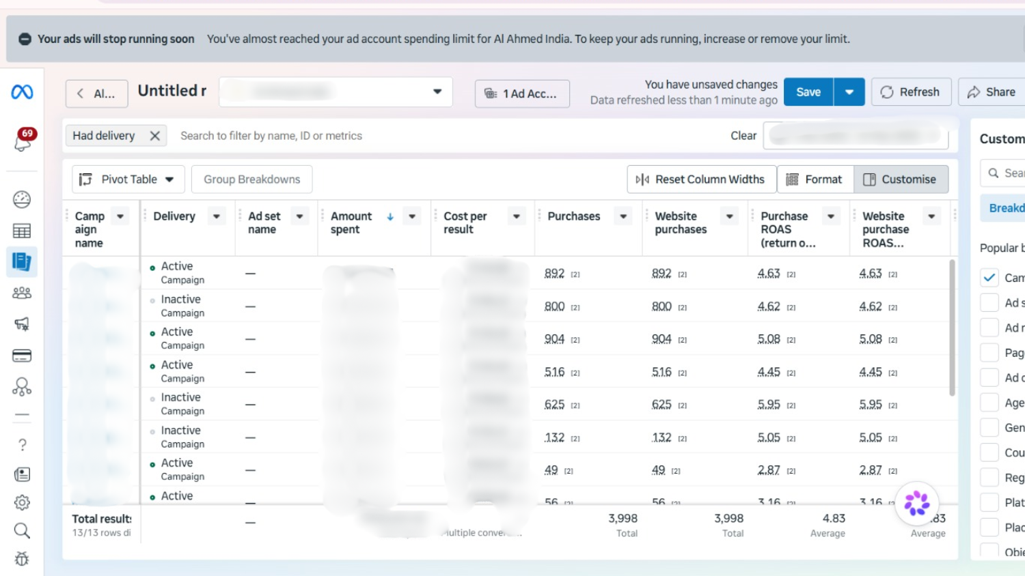Open the news feed page icon in sidebar
This screenshot has width=1025, height=576.
point(22,474)
